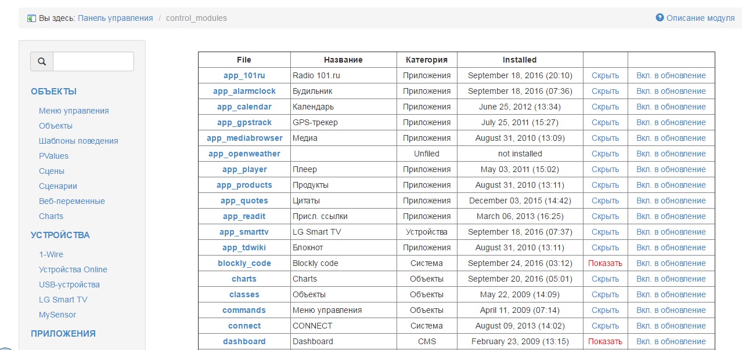Click the breadcrumb icon before "Вы здесь"
Image resolution: width=742 pixels, height=350 pixels.
(x=31, y=19)
